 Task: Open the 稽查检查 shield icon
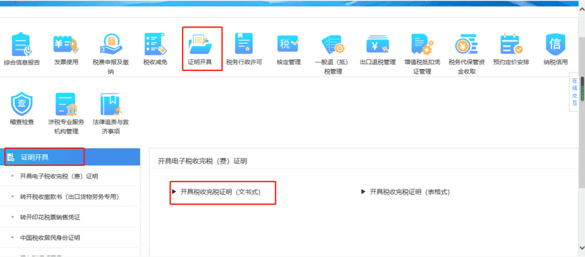coord(22,104)
